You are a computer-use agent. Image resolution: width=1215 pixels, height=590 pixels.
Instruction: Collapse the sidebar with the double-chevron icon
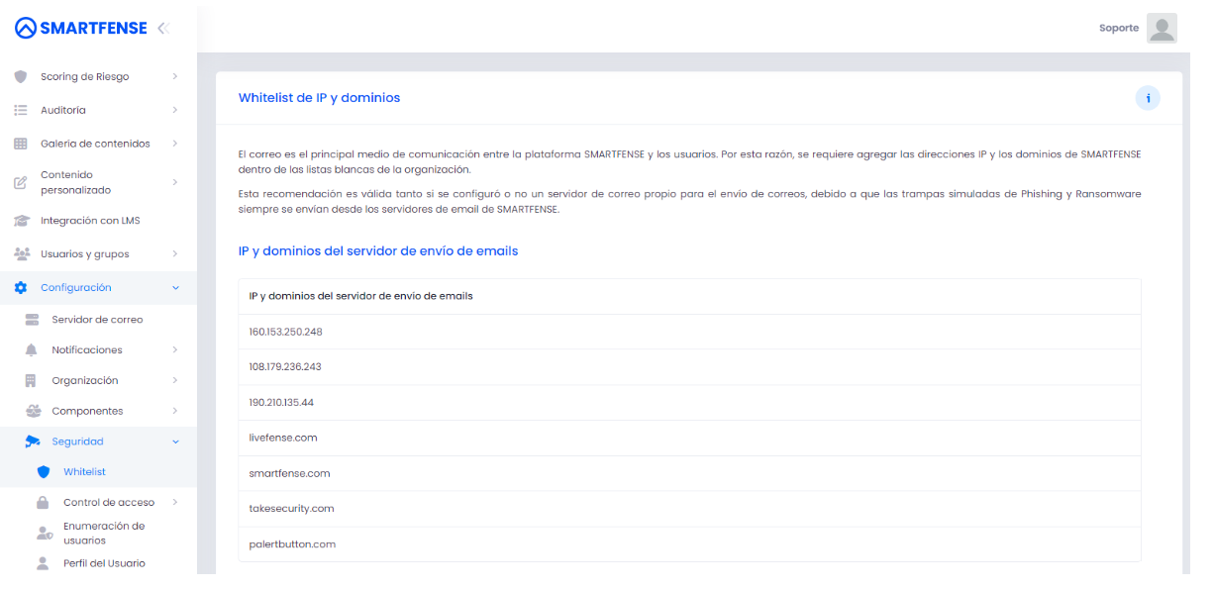tap(163, 28)
